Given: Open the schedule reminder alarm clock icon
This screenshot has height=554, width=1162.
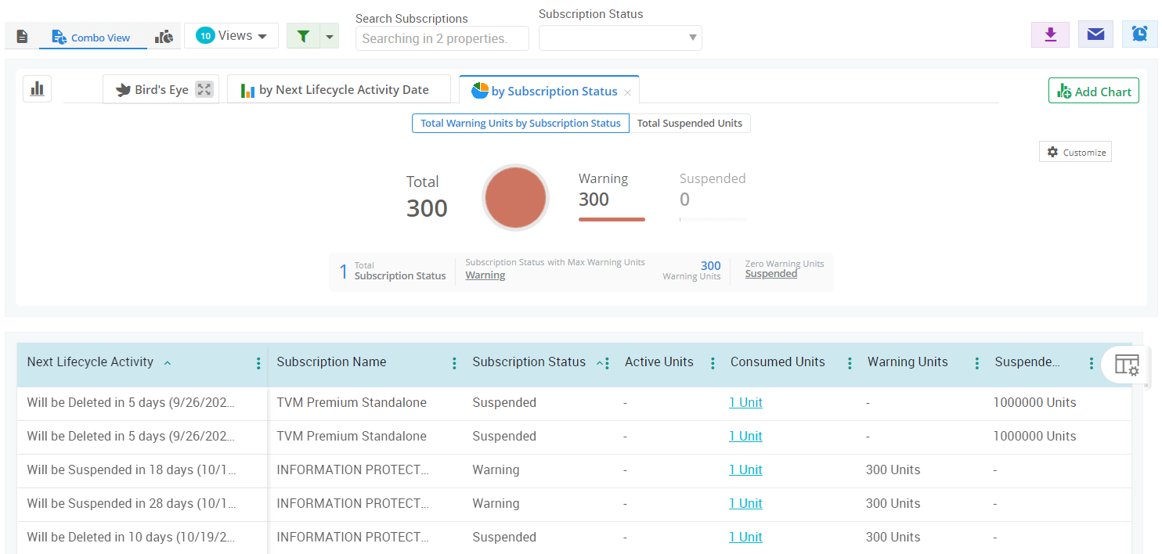Looking at the screenshot, I should (1141, 34).
